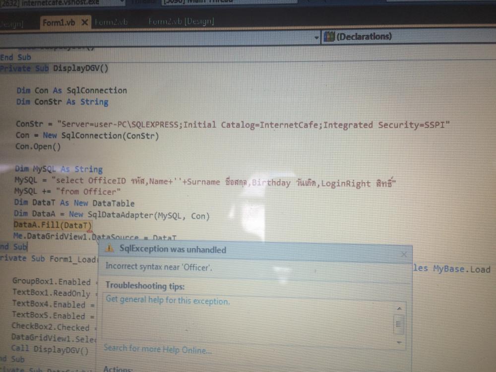Screen dimensions: 496x372
Task: Click the highlighted DataA.Fill(DataT) line
Action: point(53,225)
